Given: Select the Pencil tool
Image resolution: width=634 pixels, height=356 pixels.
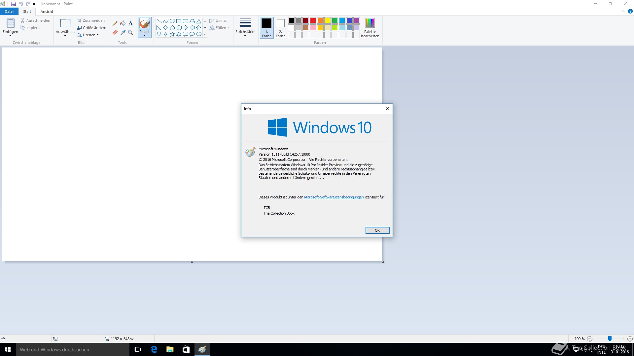Looking at the screenshot, I should click(115, 23).
